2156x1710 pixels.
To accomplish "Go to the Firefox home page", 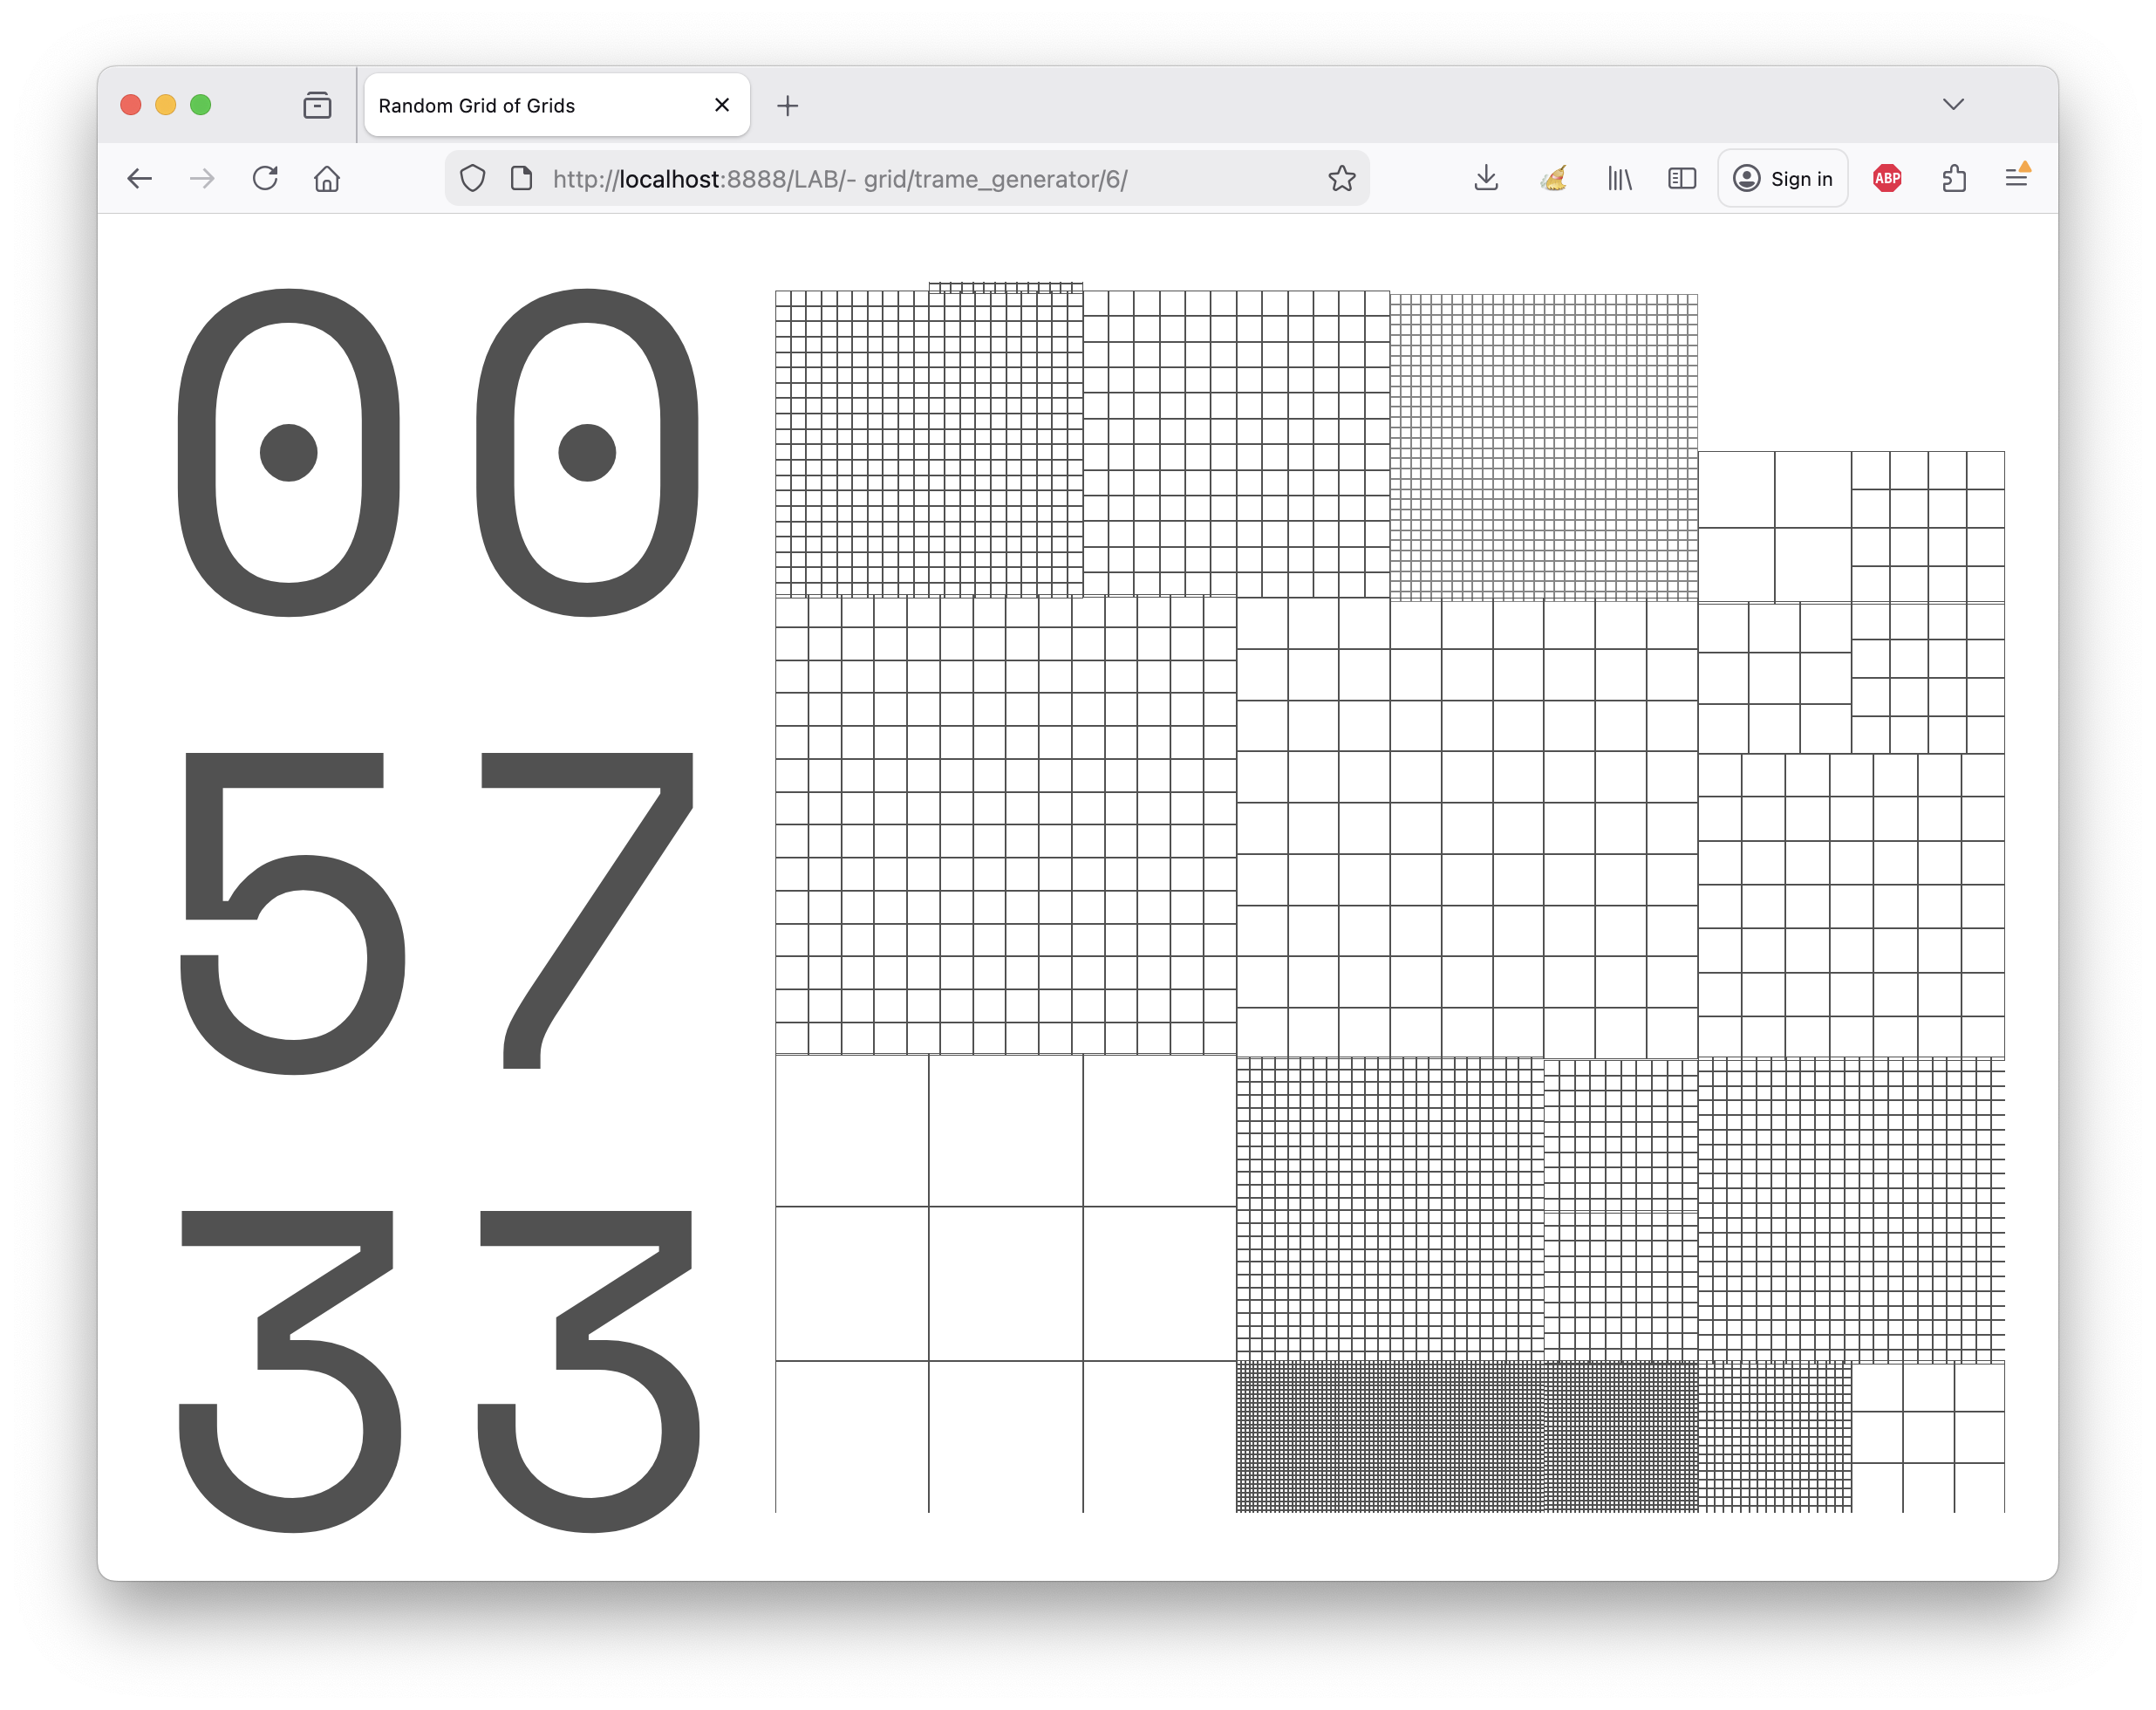I will 327,179.
